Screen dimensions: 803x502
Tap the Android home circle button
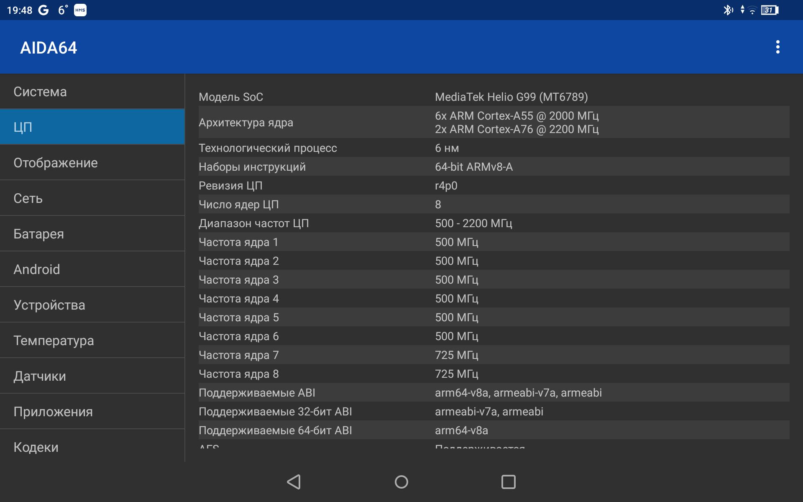pos(401,482)
